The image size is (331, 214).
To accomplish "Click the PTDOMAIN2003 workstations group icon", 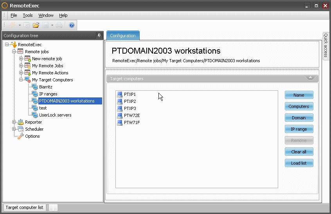I will 35,101.
